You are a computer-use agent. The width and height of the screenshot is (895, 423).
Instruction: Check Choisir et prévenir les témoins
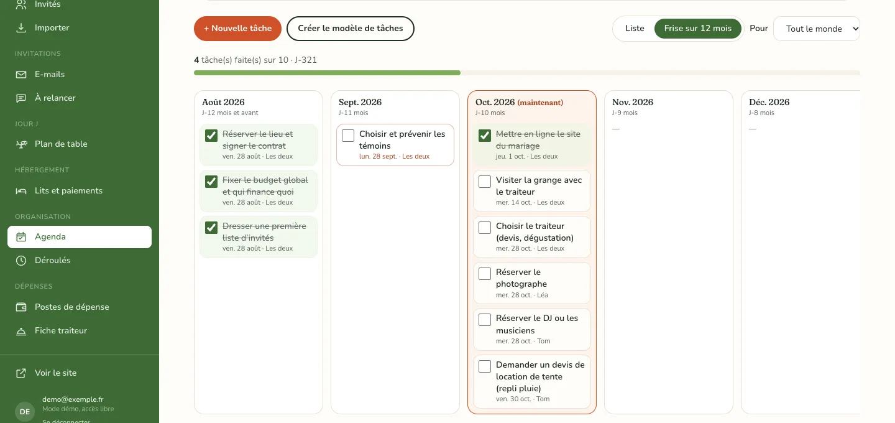pyautogui.click(x=348, y=136)
